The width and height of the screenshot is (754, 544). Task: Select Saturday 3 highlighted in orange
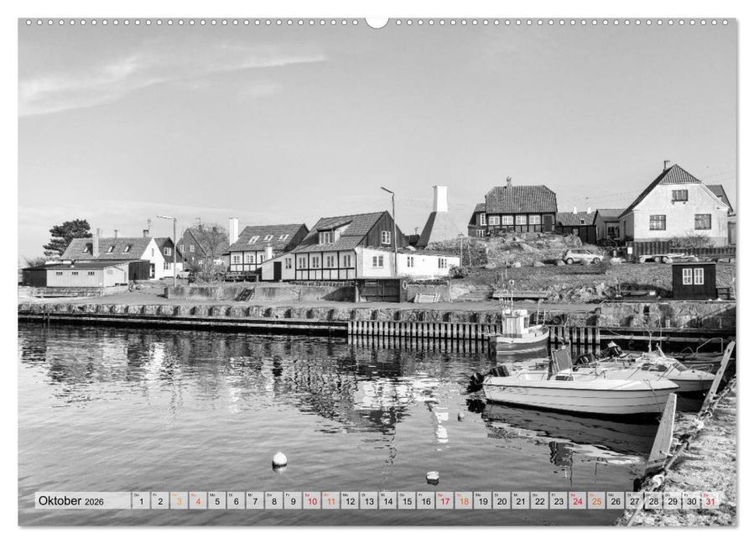(x=179, y=501)
